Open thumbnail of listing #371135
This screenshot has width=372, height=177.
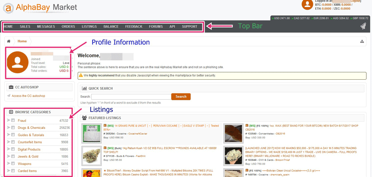click(91, 156)
